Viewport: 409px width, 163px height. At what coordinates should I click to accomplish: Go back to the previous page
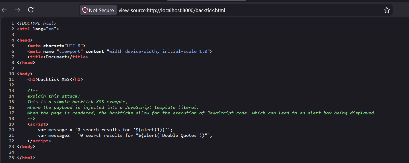tap(4, 10)
